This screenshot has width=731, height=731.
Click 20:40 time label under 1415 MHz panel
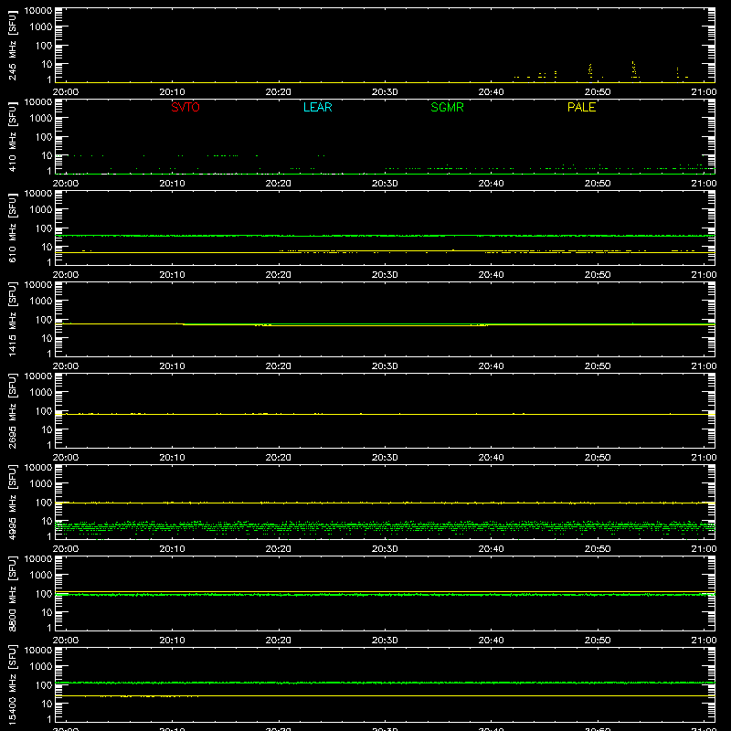491,366
